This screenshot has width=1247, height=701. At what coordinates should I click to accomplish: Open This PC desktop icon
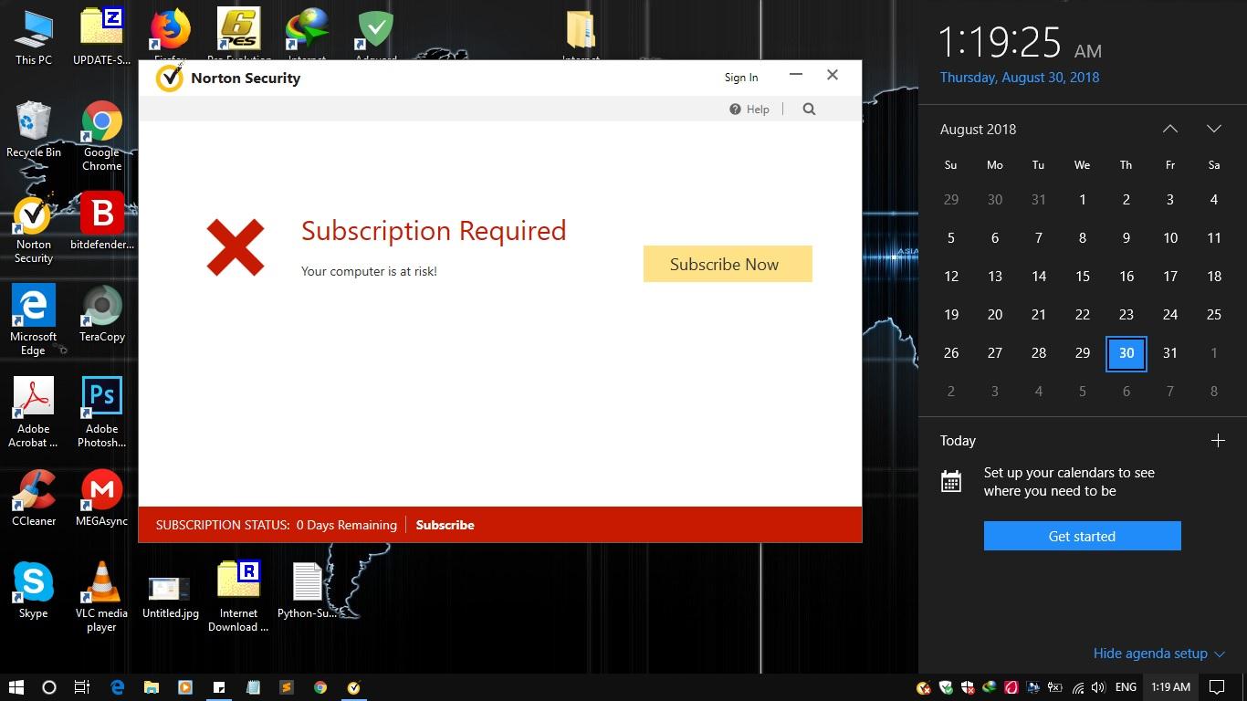[34, 38]
